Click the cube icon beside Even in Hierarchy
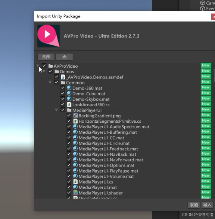The image size is (215, 219). 203,9
